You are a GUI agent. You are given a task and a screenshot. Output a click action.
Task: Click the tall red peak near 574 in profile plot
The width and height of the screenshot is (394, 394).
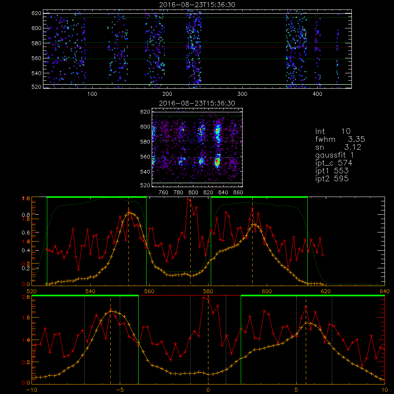tap(188, 199)
